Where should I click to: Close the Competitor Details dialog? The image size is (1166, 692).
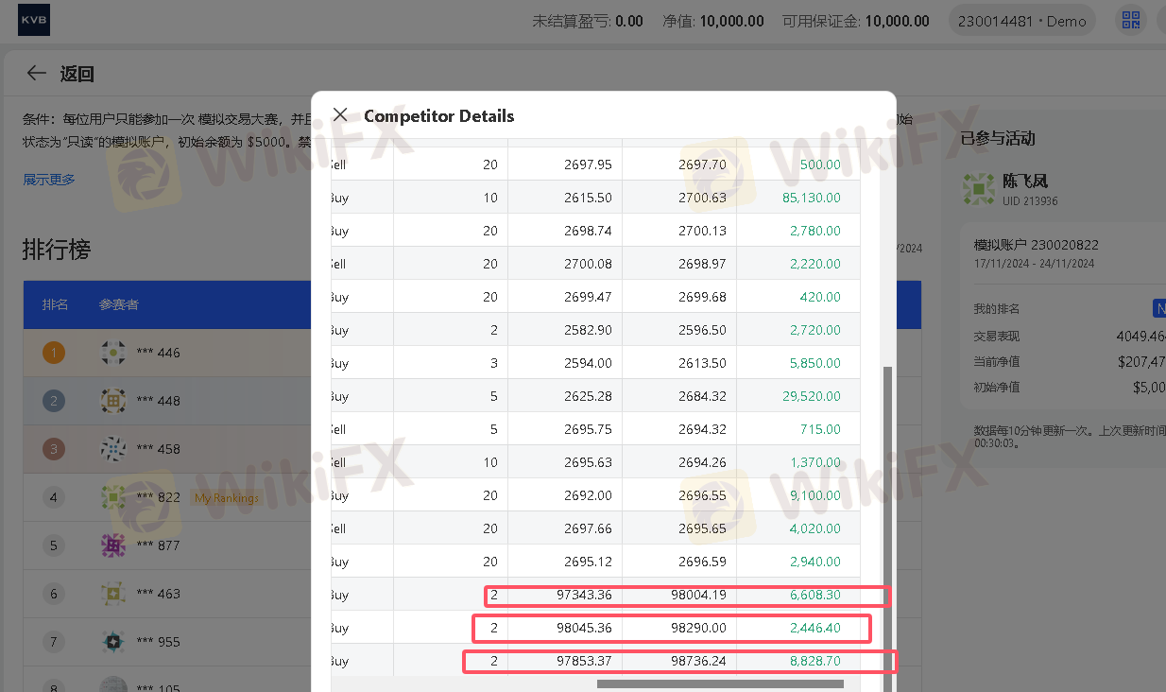pyautogui.click(x=340, y=115)
